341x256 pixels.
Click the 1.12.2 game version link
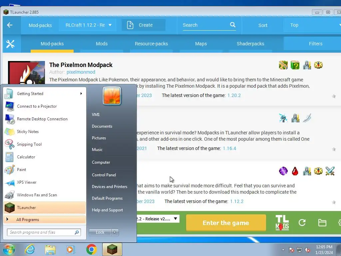pos(237,202)
